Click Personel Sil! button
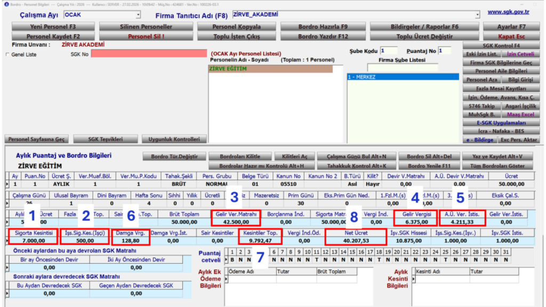This screenshot has height=307, width=546. coord(146,36)
